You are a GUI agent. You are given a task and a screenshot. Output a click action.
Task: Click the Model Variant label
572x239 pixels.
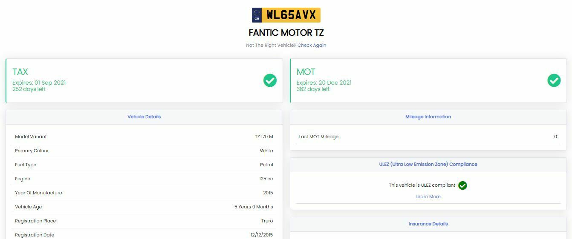click(31, 137)
